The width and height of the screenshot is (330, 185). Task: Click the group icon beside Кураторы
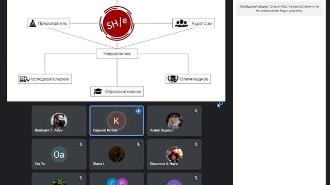click(181, 23)
